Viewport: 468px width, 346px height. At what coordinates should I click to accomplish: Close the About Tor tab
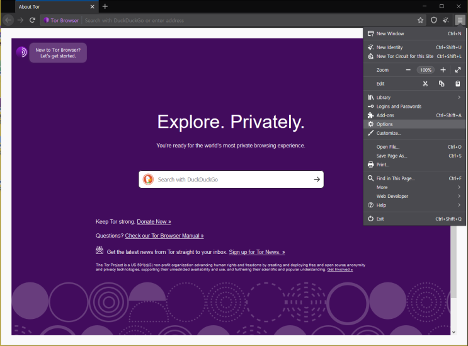pyautogui.click(x=93, y=6)
